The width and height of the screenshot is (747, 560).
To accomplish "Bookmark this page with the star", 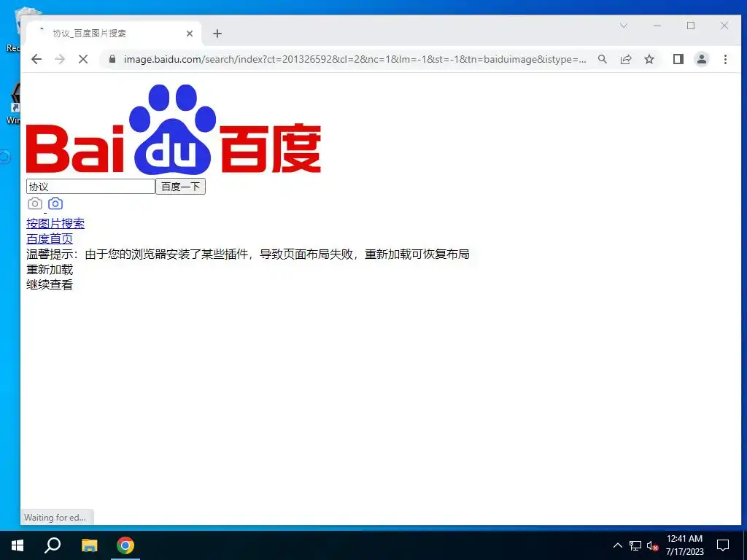I will (649, 59).
